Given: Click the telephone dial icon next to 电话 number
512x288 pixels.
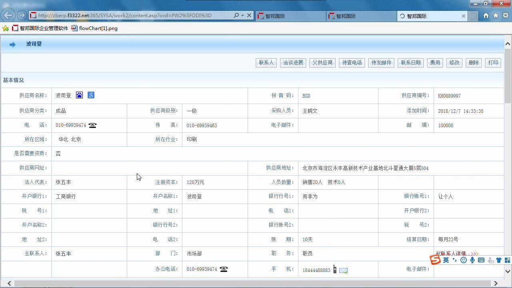Looking at the screenshot, I should pos(92,125).
